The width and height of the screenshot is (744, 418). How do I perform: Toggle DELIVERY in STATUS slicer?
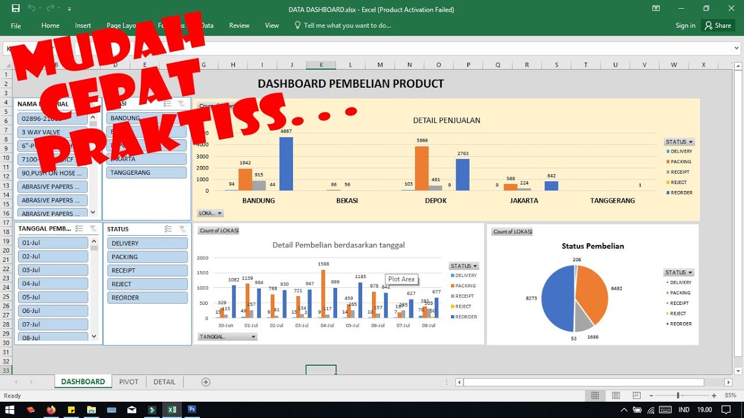coord(147,243)
